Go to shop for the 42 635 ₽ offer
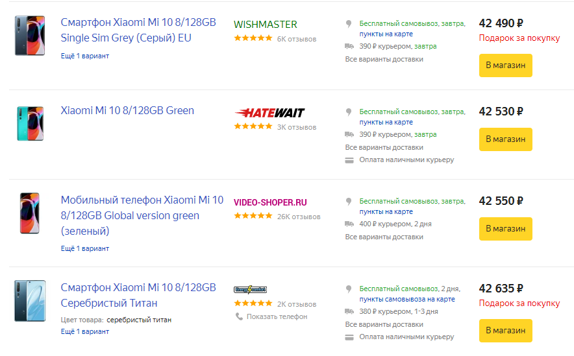Screen dimensions: 574x356 (x=506, y=331)
